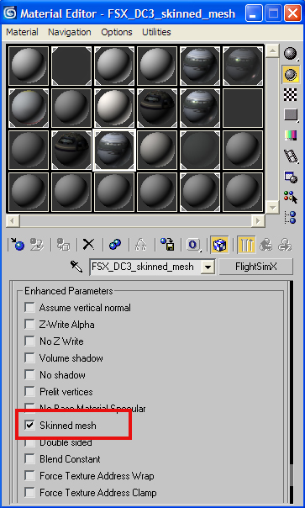Viewport: 305px width, 508px height.
Task: Uncheck the Skinned mesh checkbox
Action: pyautogui.click(x=29, y=425)
